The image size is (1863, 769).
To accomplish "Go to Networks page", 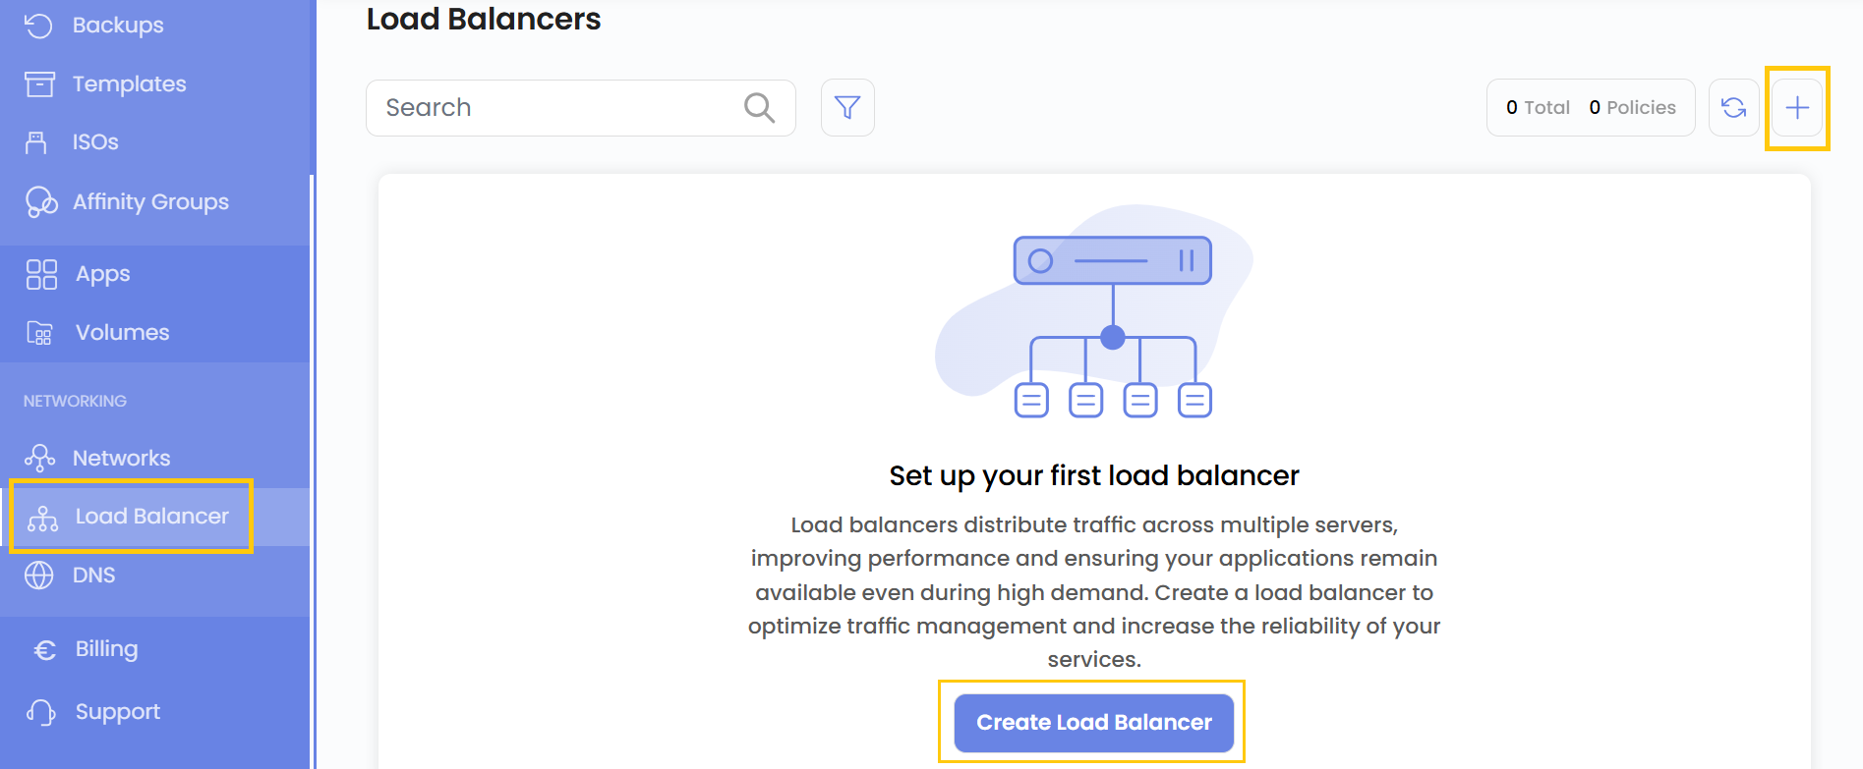I will (x=121, y=458).
